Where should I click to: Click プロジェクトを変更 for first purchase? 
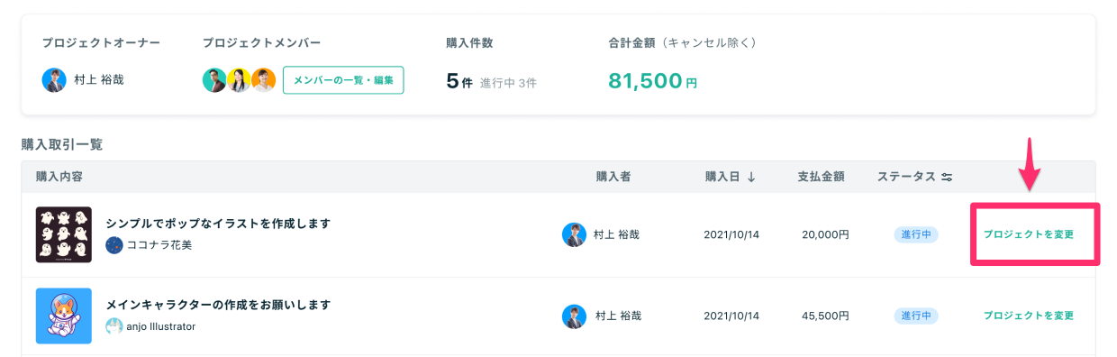coord(1029,234)
